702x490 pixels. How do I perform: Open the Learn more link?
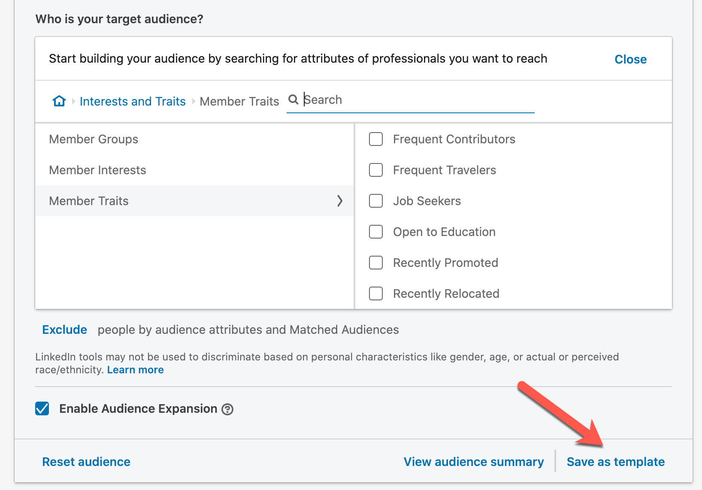(135, 370)
